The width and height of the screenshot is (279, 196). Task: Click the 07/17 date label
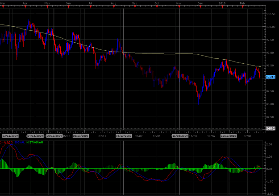tap(102, 136)
